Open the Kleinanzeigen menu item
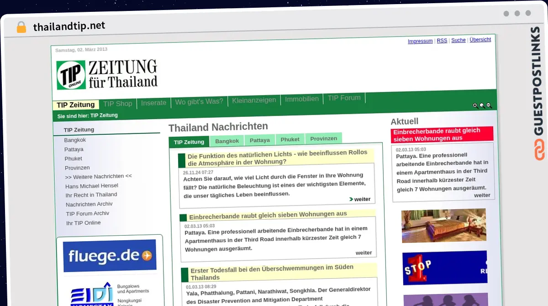This screenshot has width=548, height=306. (254, 100)
